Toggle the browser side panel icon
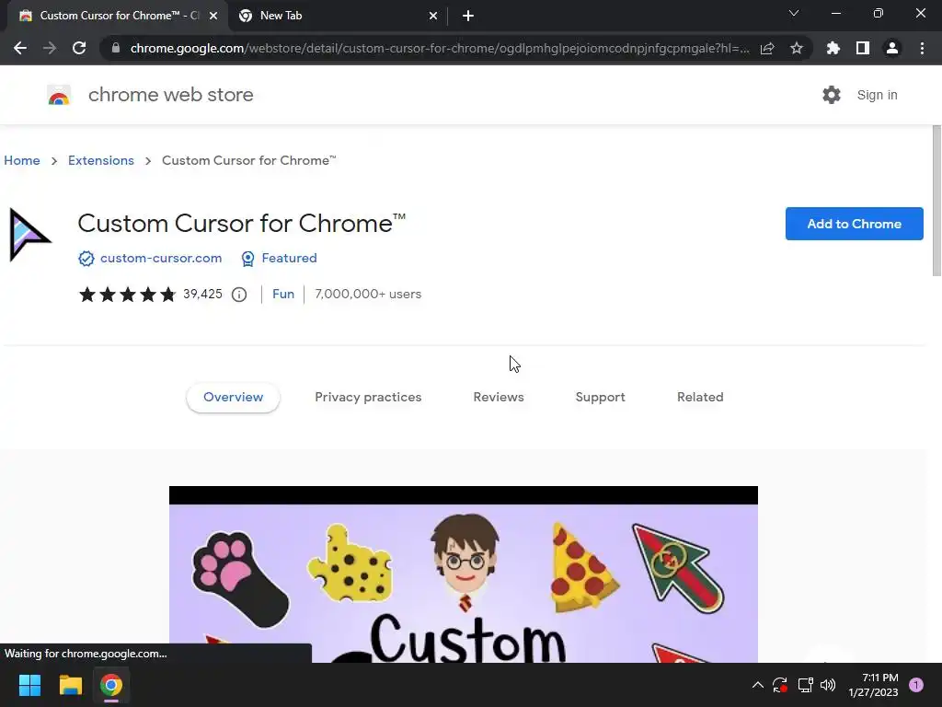 (863, 48)
